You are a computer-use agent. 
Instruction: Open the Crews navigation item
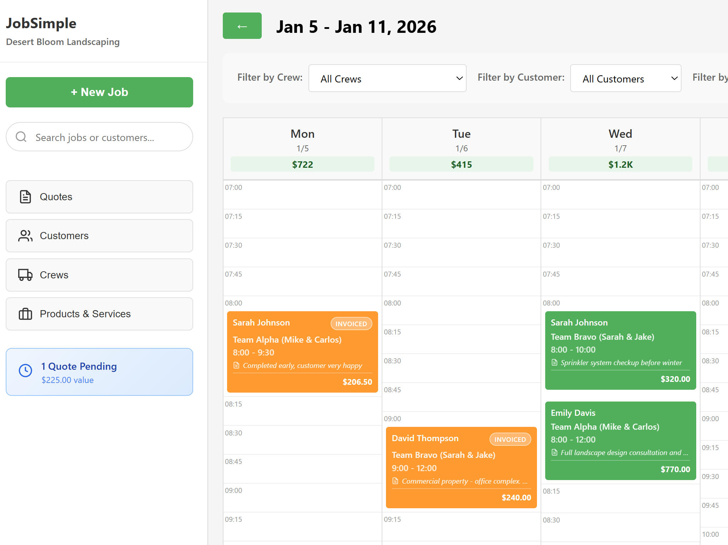[99, 275]
